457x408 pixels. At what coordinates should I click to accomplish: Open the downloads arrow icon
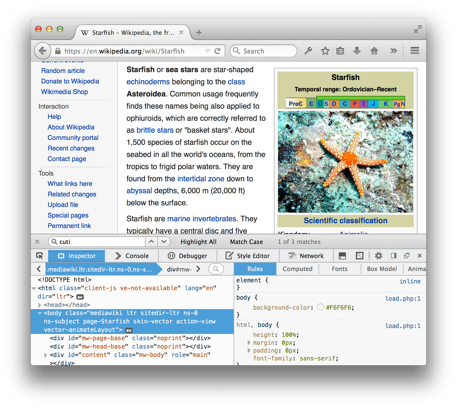357,51
